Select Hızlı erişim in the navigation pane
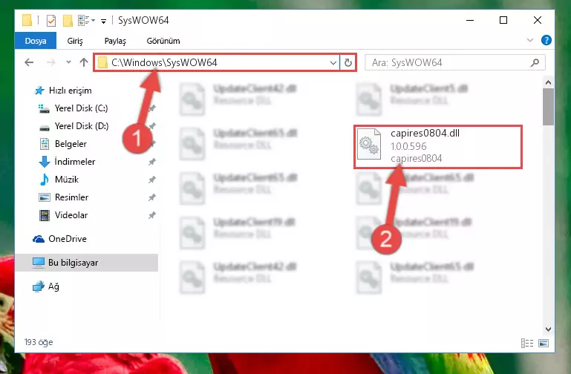 70,91
